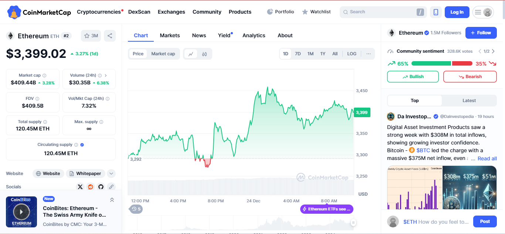The image size is (505, 234).
Task: Select 7D time range
Action: click(298, 54)
